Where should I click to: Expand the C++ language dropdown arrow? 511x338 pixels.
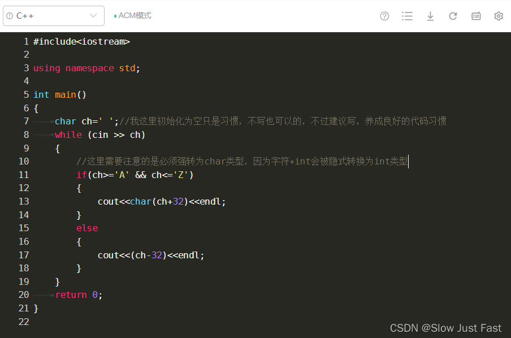[x=93, y=16]
